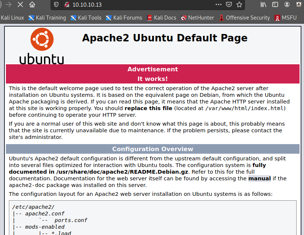304x235 pixels.
Task: Open the Kali Docs bookmark
Action: (x=162, y=18)
